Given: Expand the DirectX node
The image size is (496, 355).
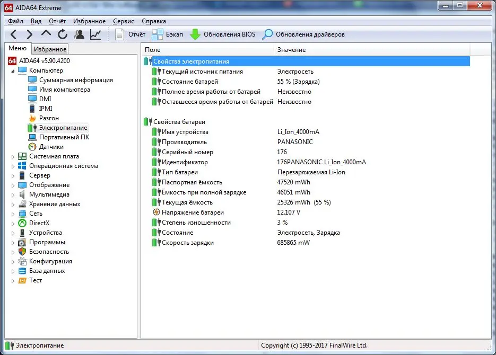Looking at the screenshot, I should tap(13, 223).
